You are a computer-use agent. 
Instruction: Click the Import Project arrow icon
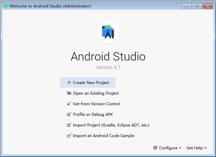(69, 125)
